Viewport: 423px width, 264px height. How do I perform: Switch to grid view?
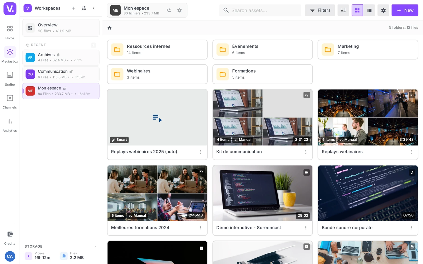point(357,10)
